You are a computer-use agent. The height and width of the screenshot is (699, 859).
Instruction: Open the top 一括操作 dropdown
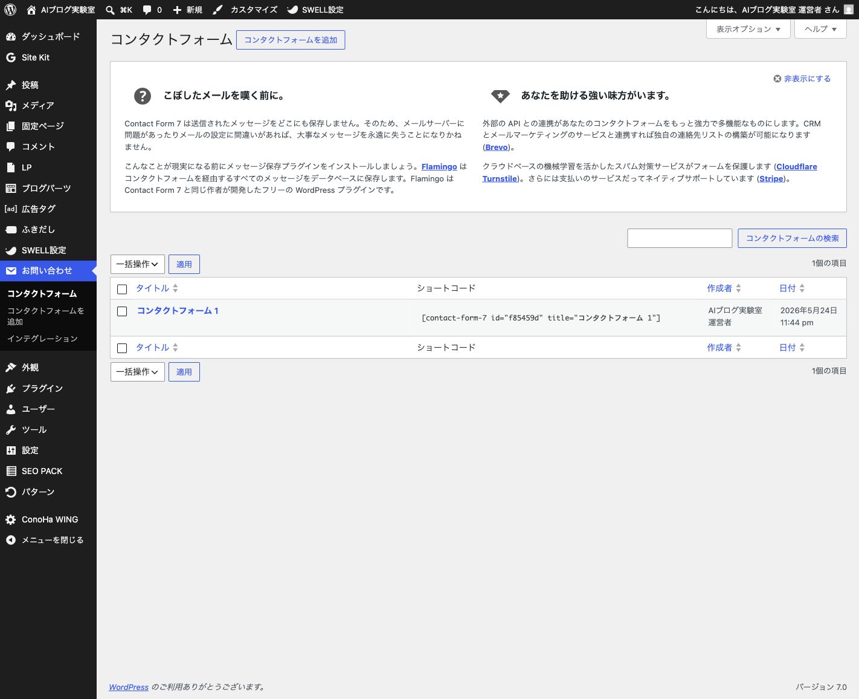click(x=138, y=264)
